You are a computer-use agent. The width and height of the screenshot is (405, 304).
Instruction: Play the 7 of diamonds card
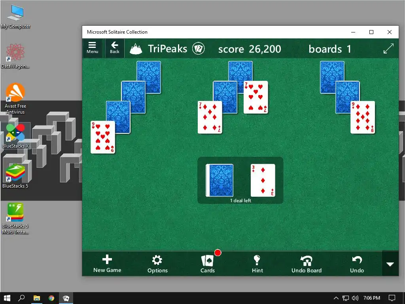click(210, 117)
